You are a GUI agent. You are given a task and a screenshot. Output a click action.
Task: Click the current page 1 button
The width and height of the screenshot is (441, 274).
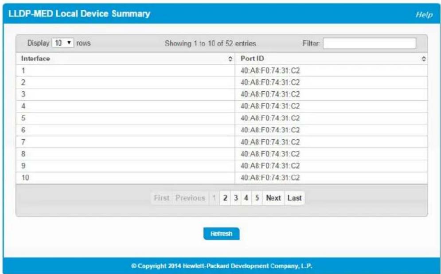214,198
